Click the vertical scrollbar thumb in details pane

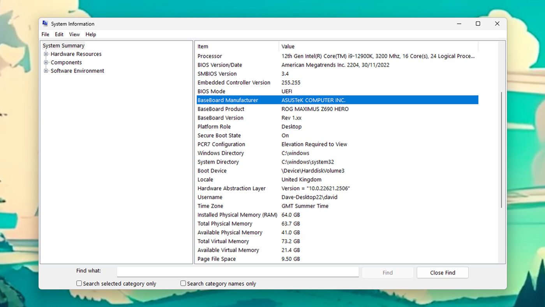coord(501,150)
